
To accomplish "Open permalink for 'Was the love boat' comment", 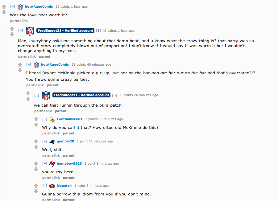I will point(19,21).
